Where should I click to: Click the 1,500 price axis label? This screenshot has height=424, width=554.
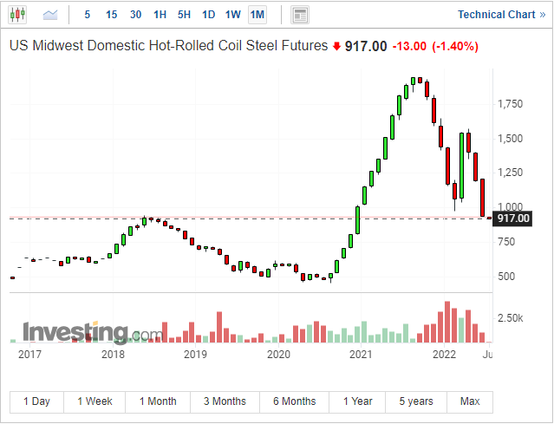point(510,139)
